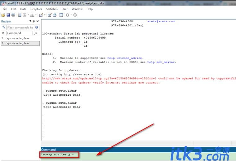Select second sysuse auto,clear in Review
The image size is (236, 161).
20,43
